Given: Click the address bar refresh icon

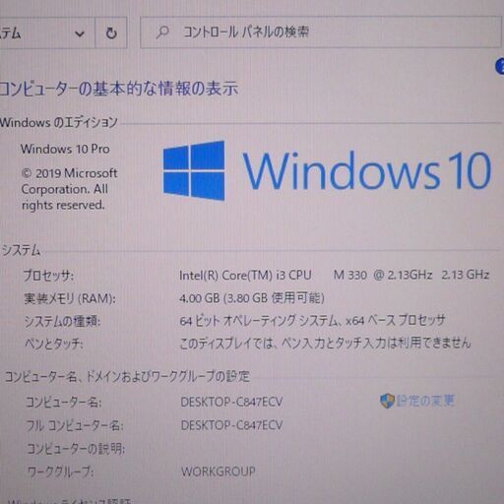Looking at the screenshot, I should tap(111, 32).
